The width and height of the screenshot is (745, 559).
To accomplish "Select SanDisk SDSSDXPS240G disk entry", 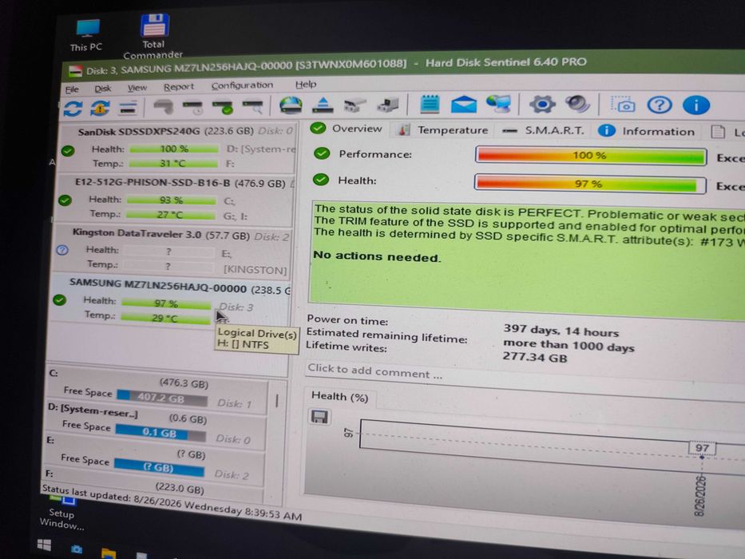I will [178, 148].
